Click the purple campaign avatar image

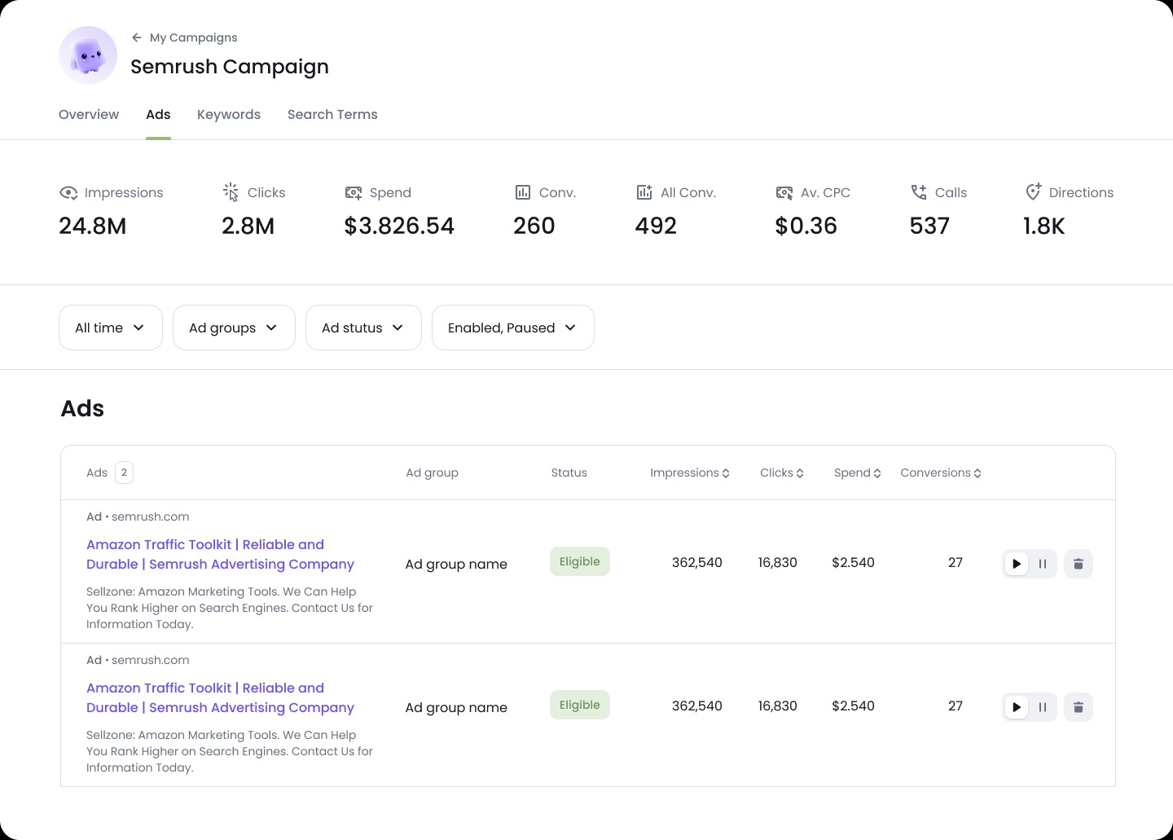click(x=88, y=55)
